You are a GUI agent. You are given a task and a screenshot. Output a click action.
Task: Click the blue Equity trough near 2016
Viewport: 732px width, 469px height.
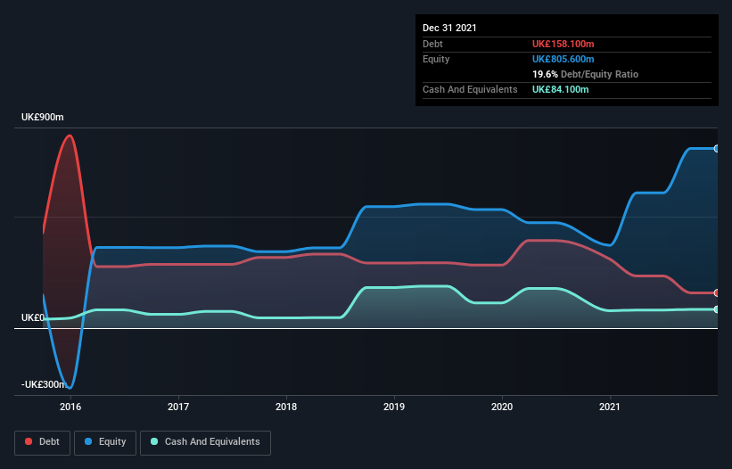coord(70,387)
